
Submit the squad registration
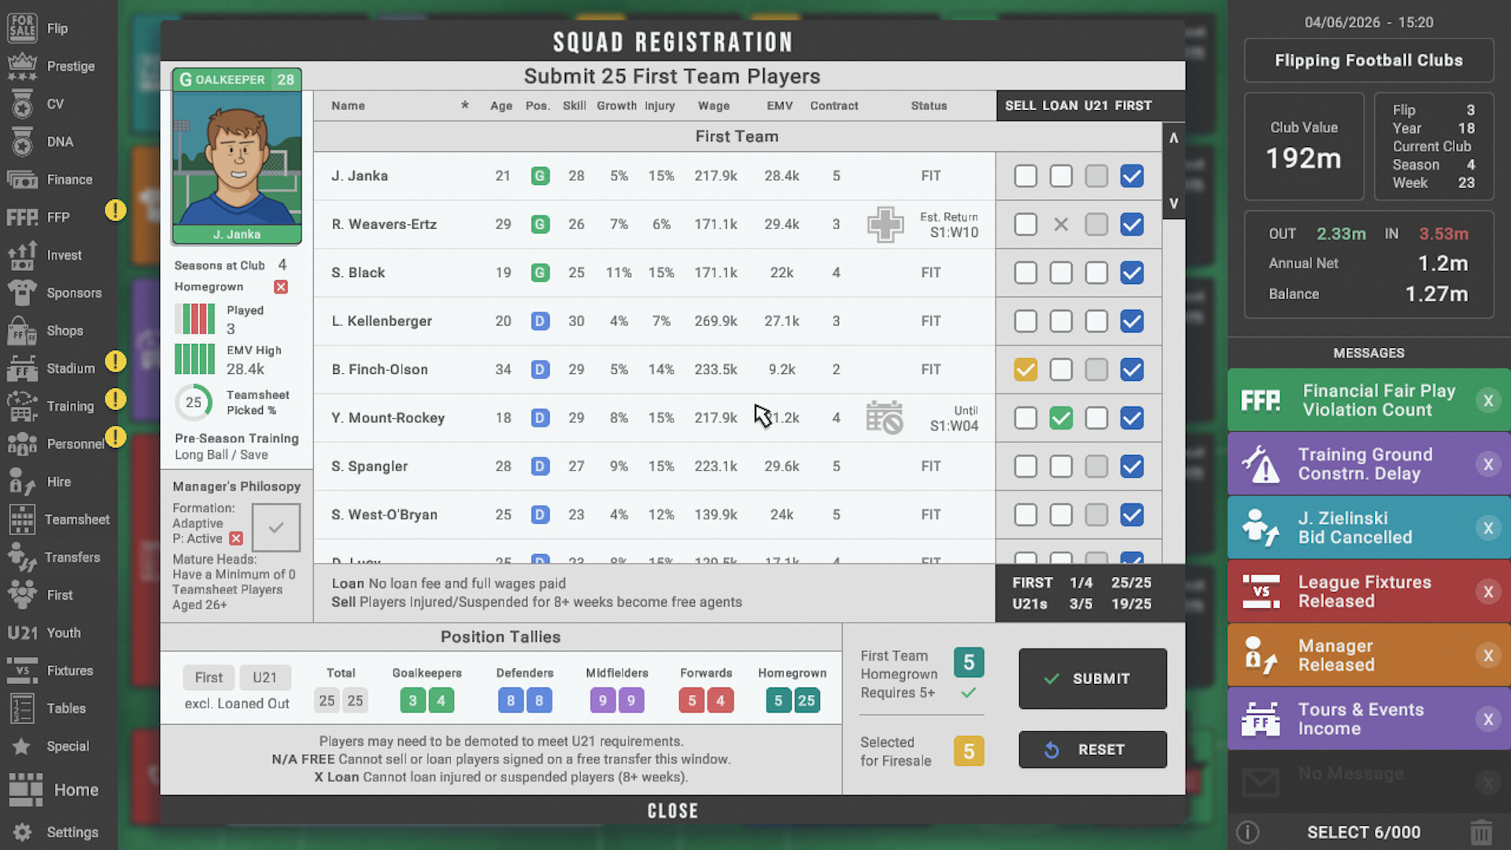pyautogui.click(x=1092, y=678)
